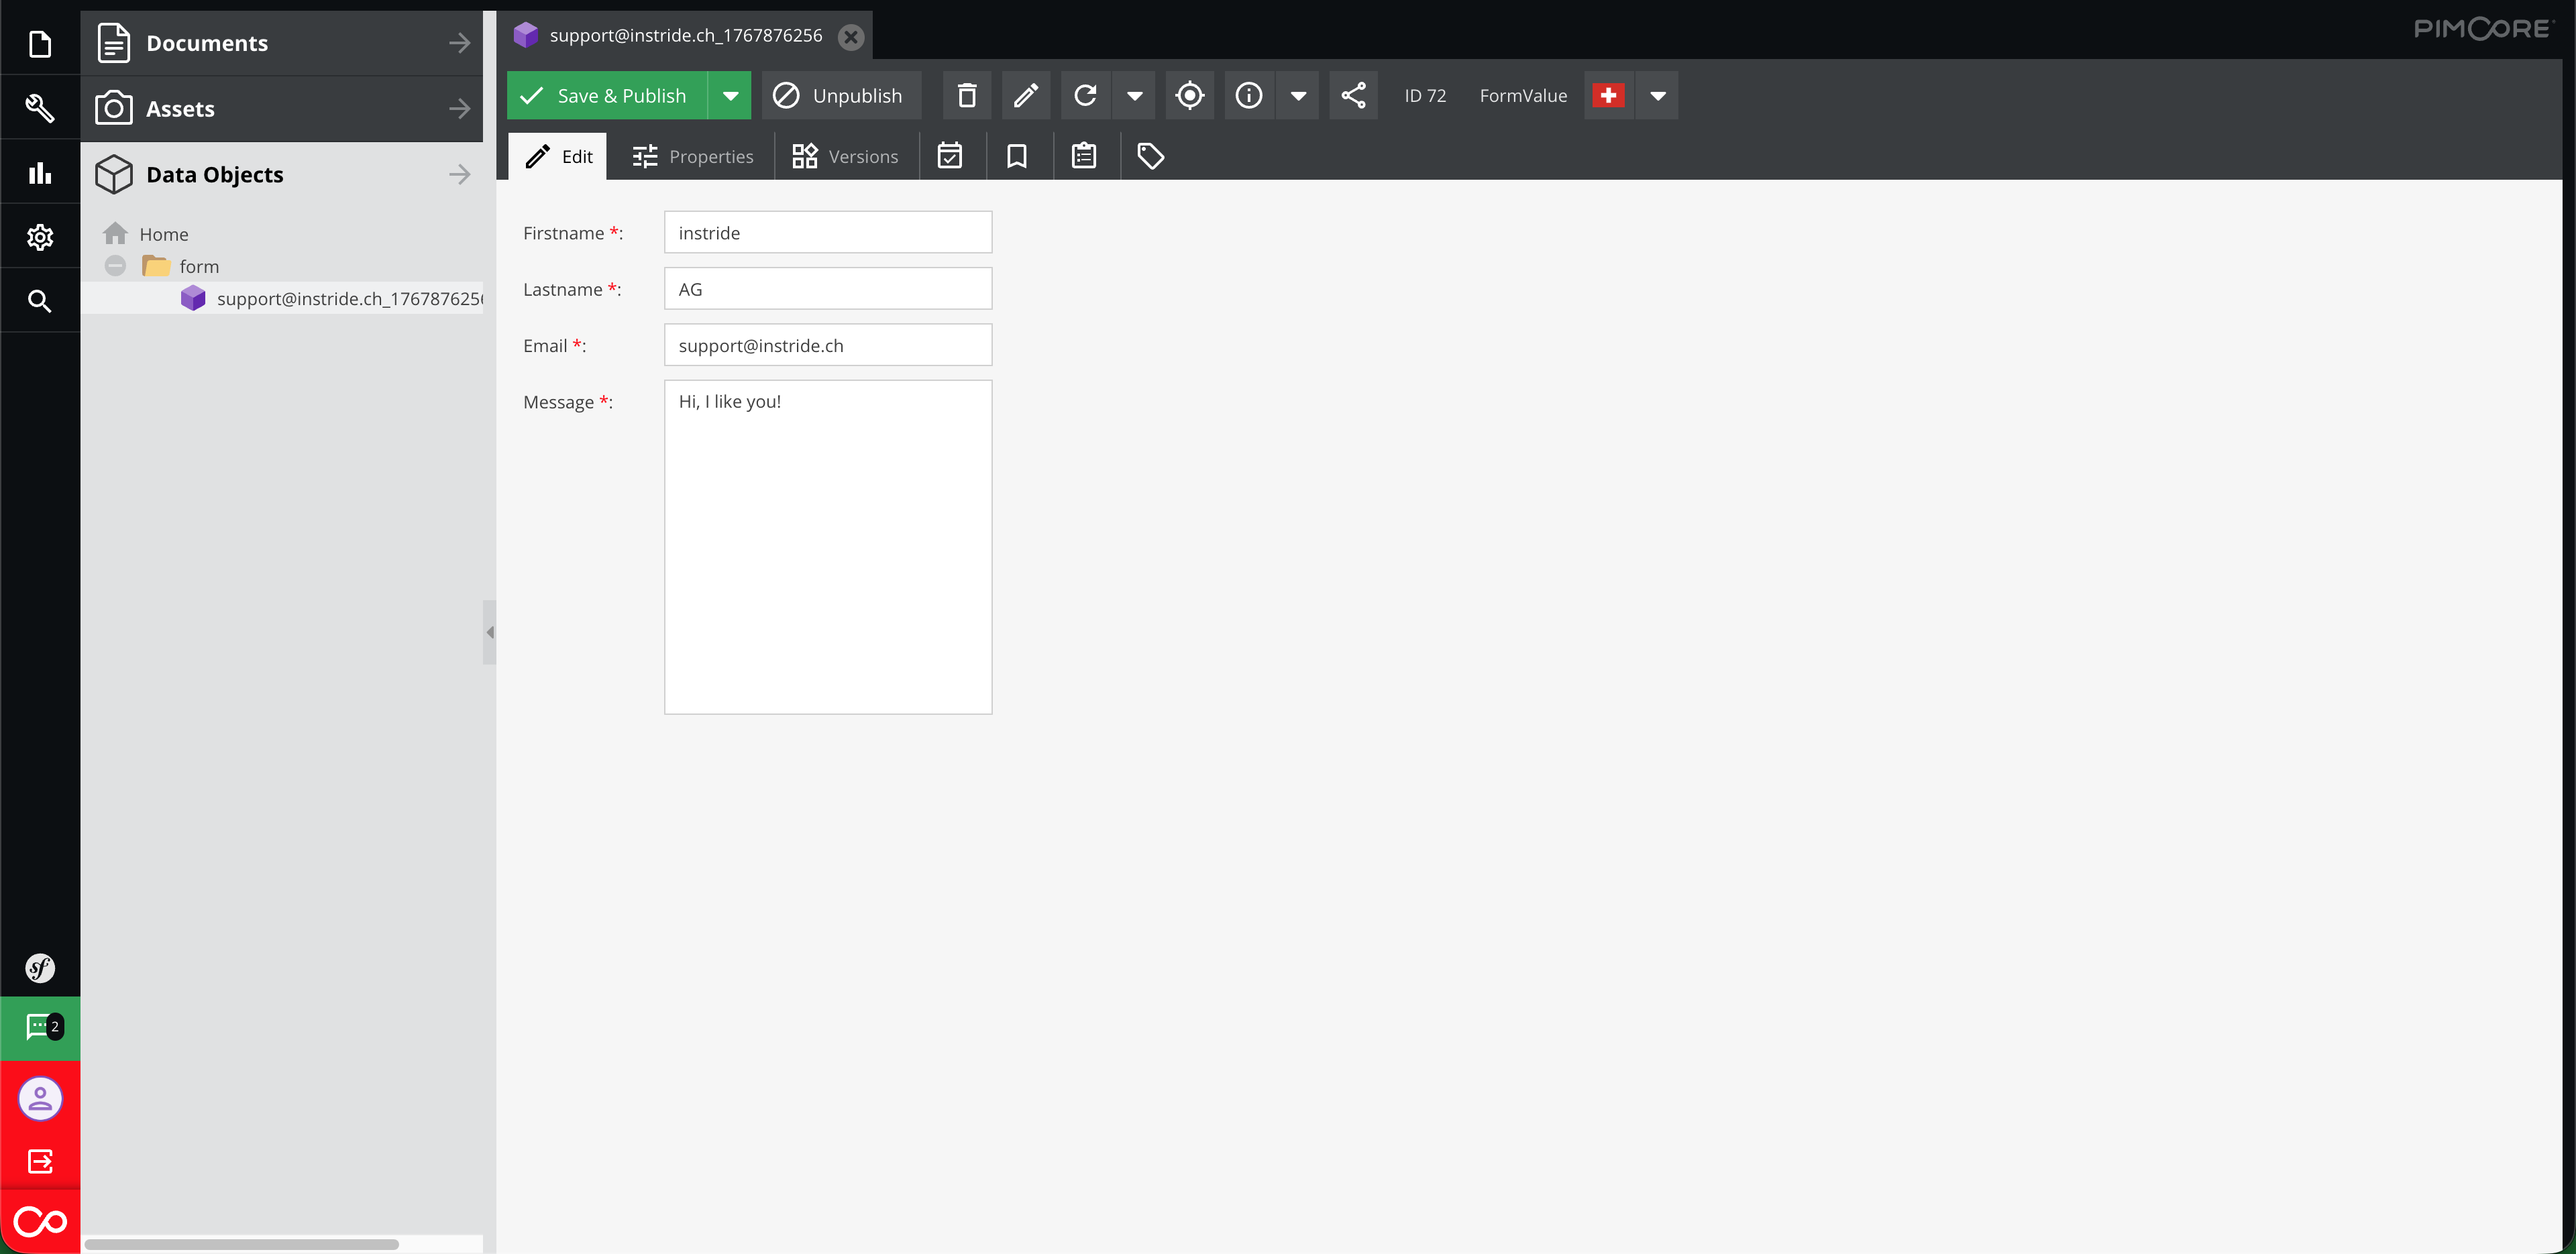Expand the Save & Publish dropdown arrow
Screen dimensions: 2576x1254
[x=731, y=95]
